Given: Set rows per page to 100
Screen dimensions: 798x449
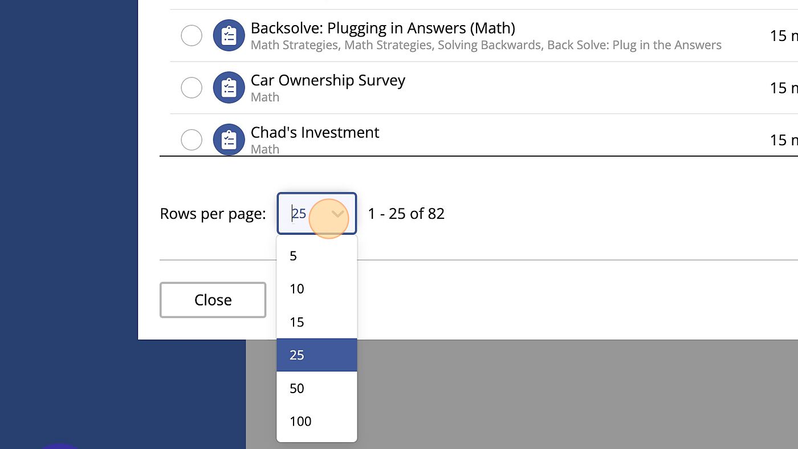Looking at the screenshot, I should pos(316,421).
